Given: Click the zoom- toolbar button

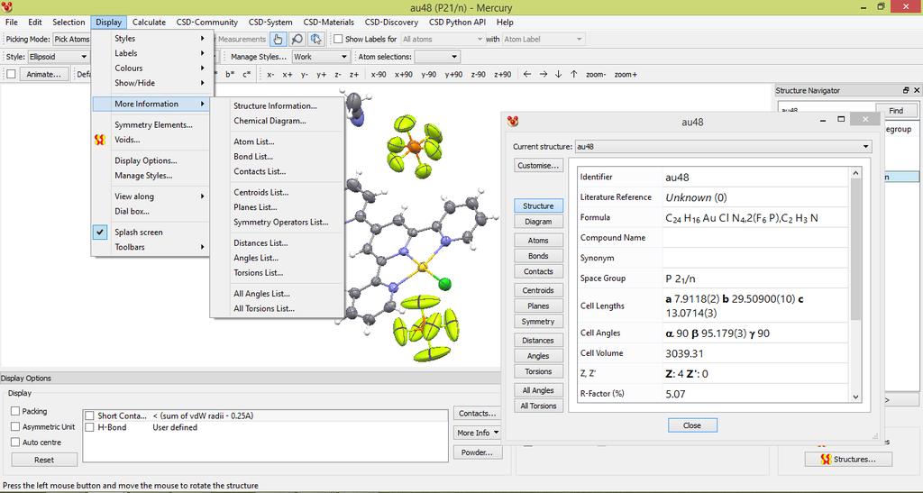Looking at the screenshot, I should (x=596, y=75).
